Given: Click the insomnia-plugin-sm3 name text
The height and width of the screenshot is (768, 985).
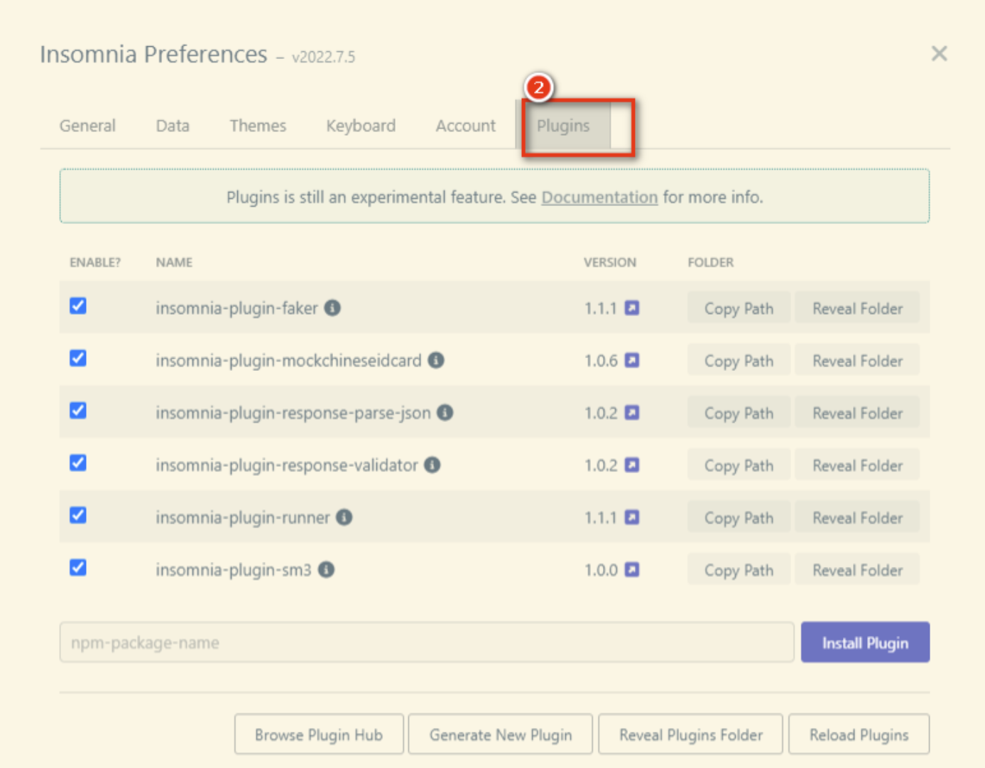Looking at the screenshot, I should point(234,570).
